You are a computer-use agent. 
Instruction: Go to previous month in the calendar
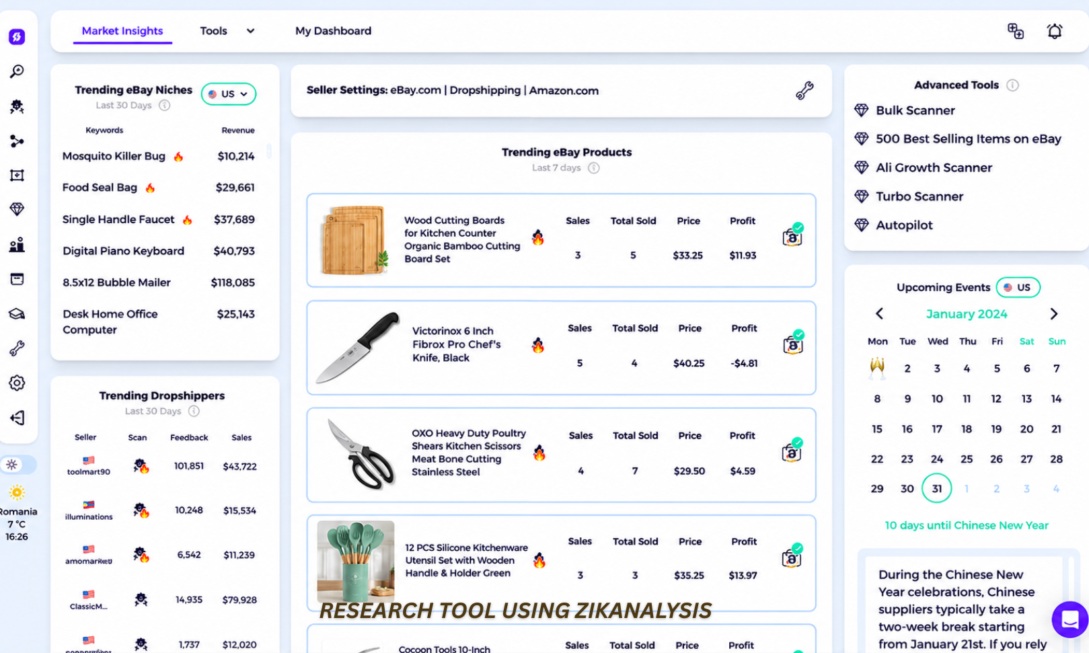pos(879,314)
